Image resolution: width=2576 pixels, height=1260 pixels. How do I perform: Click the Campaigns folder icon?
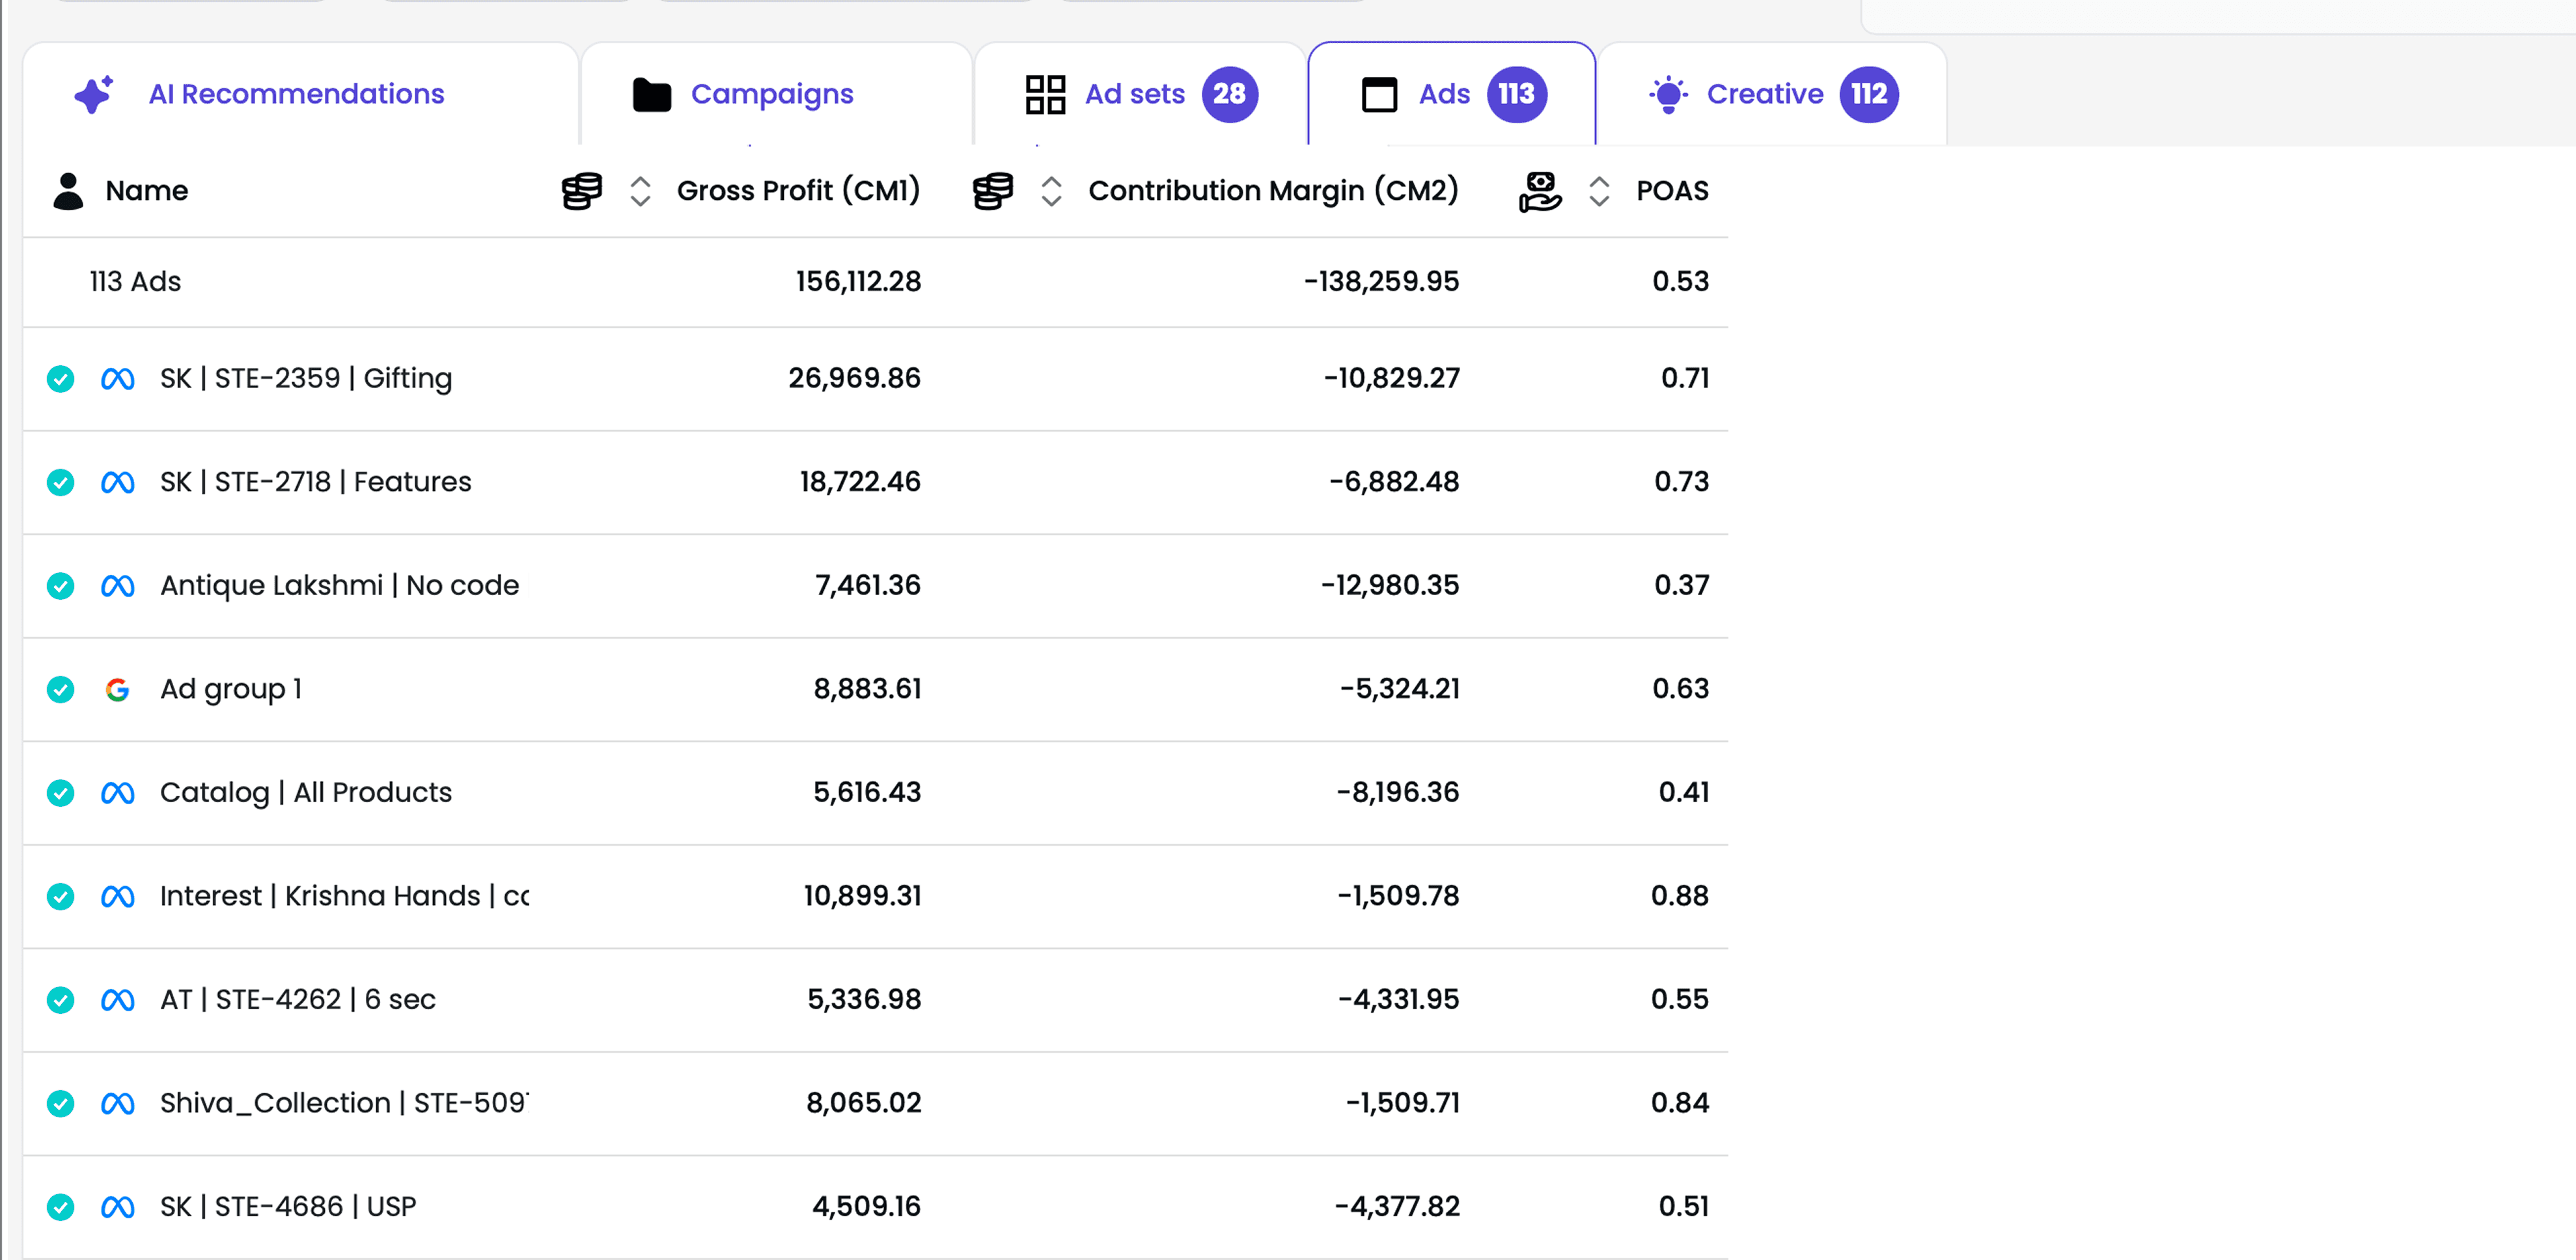(x=652, y=95)
